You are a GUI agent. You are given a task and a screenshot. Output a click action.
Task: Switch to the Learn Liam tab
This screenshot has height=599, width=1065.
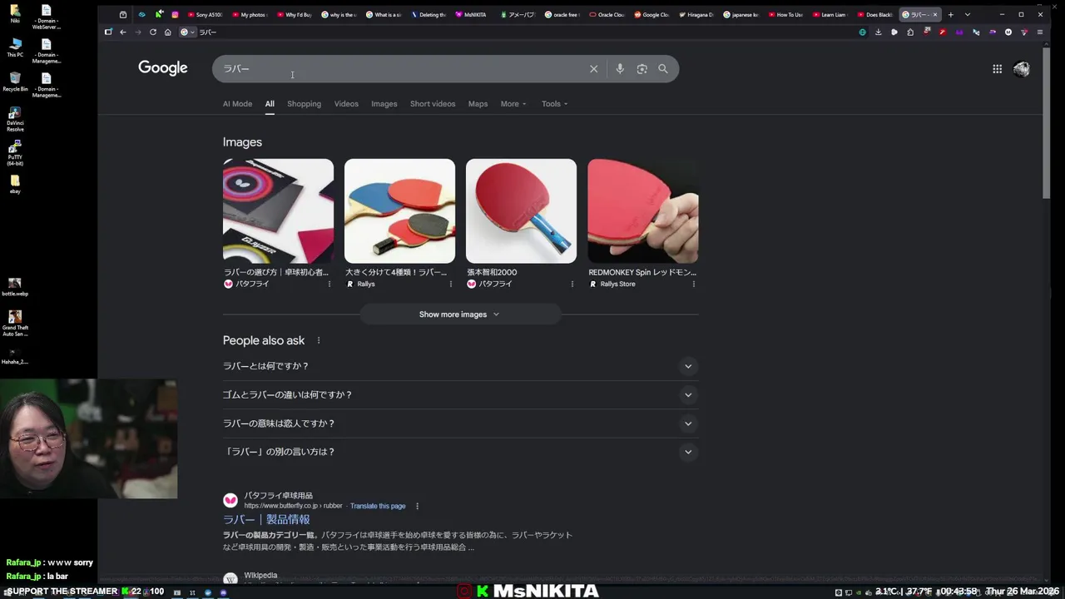pyautogui.click(x=830, y=14)
